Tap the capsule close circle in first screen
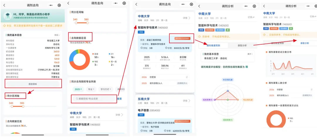The width and height of the screenshot is (317, 139). point(59,5)
